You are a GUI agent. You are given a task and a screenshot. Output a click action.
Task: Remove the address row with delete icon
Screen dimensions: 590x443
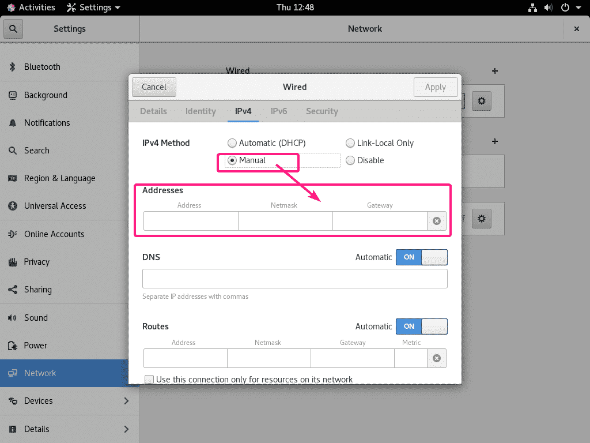coord(437,221)
